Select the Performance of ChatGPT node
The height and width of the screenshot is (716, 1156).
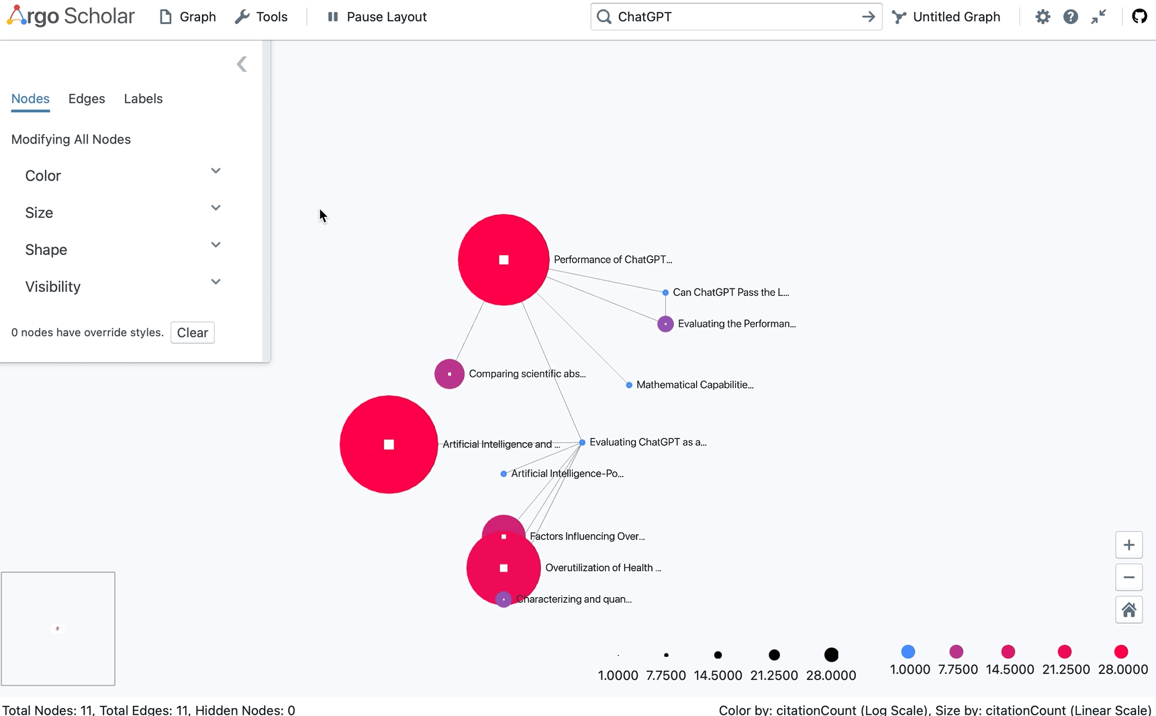(x=503, y=260)
